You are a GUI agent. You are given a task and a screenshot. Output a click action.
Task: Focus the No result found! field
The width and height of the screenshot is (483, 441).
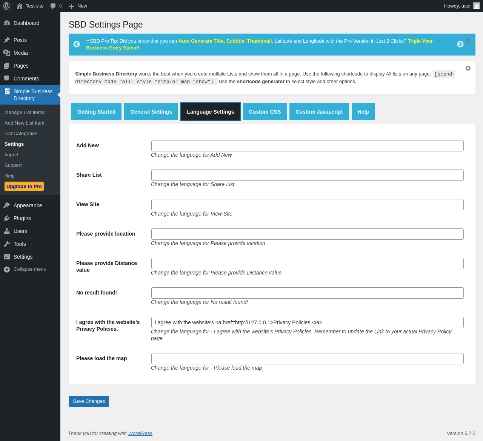(308, 293)
